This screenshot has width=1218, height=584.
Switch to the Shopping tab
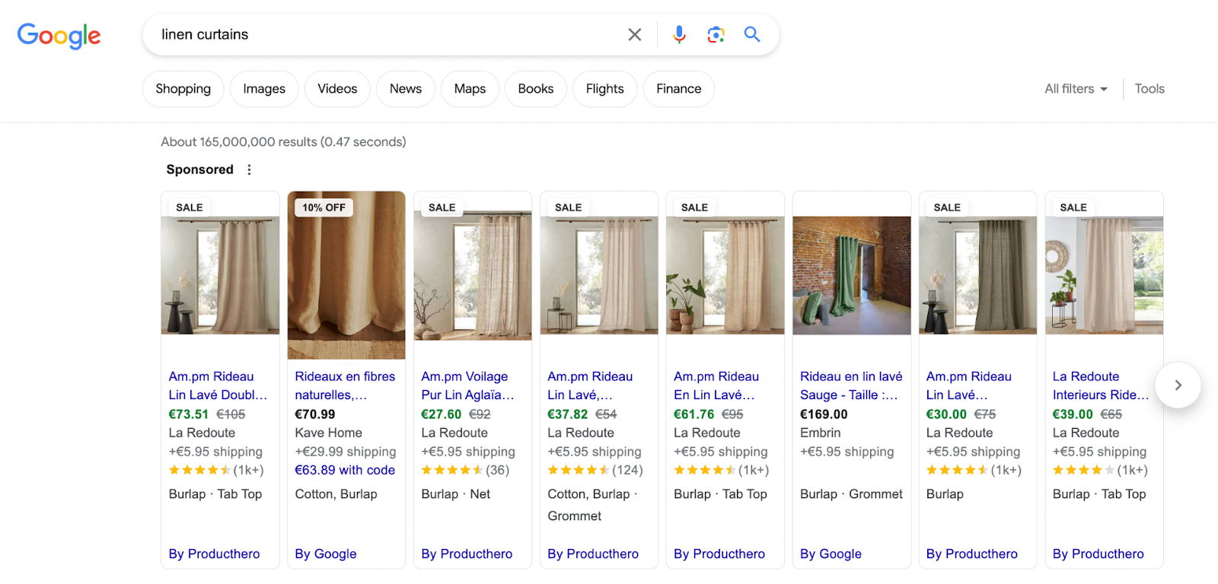pos(183,89)
